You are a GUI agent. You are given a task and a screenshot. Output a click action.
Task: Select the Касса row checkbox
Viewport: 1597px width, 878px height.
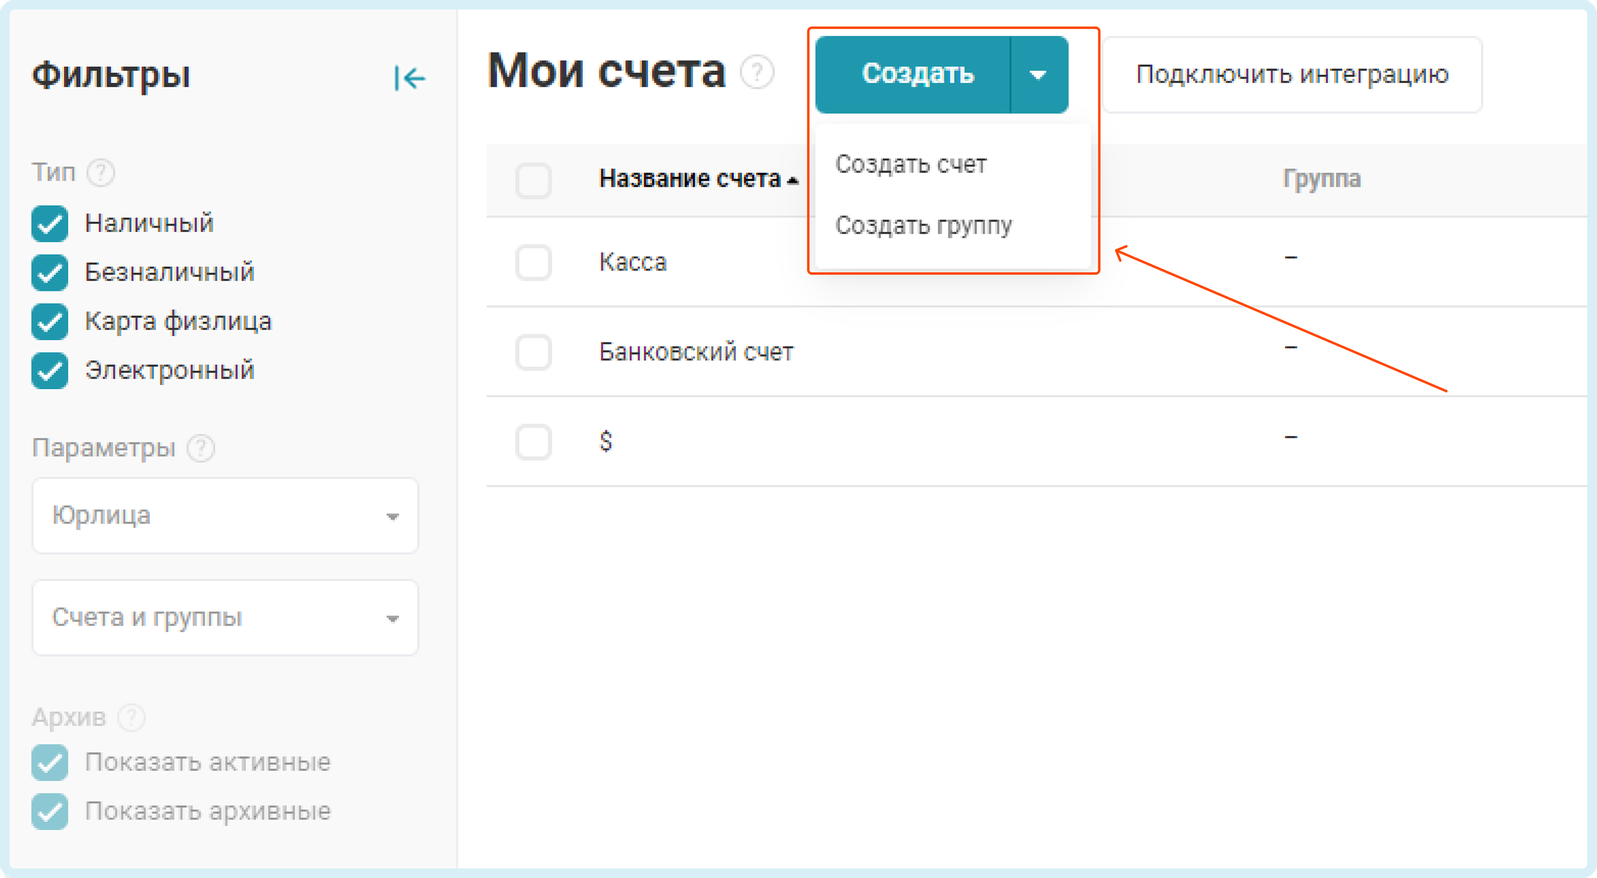533,263
